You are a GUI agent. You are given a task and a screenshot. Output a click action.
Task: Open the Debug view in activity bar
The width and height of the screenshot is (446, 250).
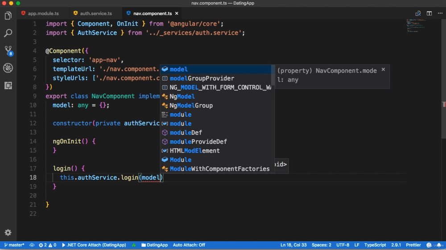pyautogui.click(x=8, y=68)
